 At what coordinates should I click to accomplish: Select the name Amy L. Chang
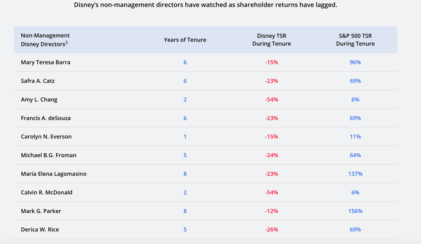pyautogui.click(x=39, y=99)
